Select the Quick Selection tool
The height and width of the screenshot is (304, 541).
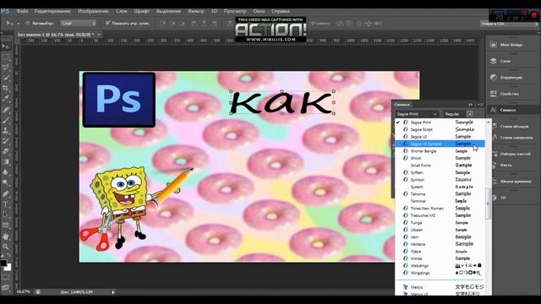click(x=6, y=78)
